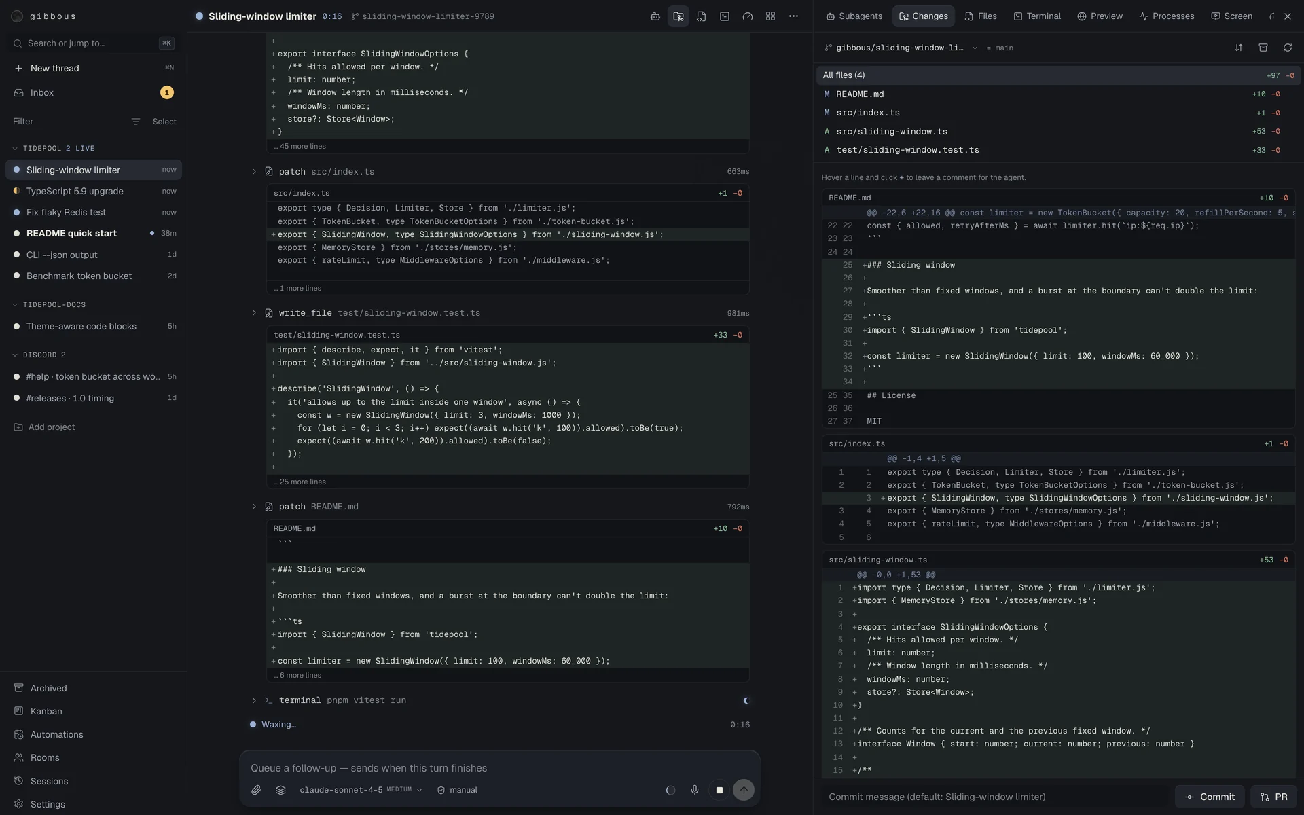Open the Benchmark token bucket thread
Image resolution: width=1304 pixels, height=815 pixels.
[x=94, y=276]
